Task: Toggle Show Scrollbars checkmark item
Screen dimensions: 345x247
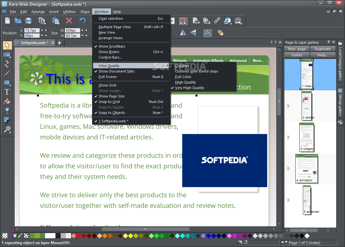Action: 131,46
